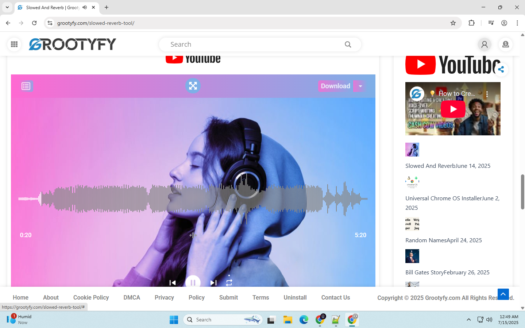Click the Download button
This screenshot has height=328, width=525.
pos(335,86)
